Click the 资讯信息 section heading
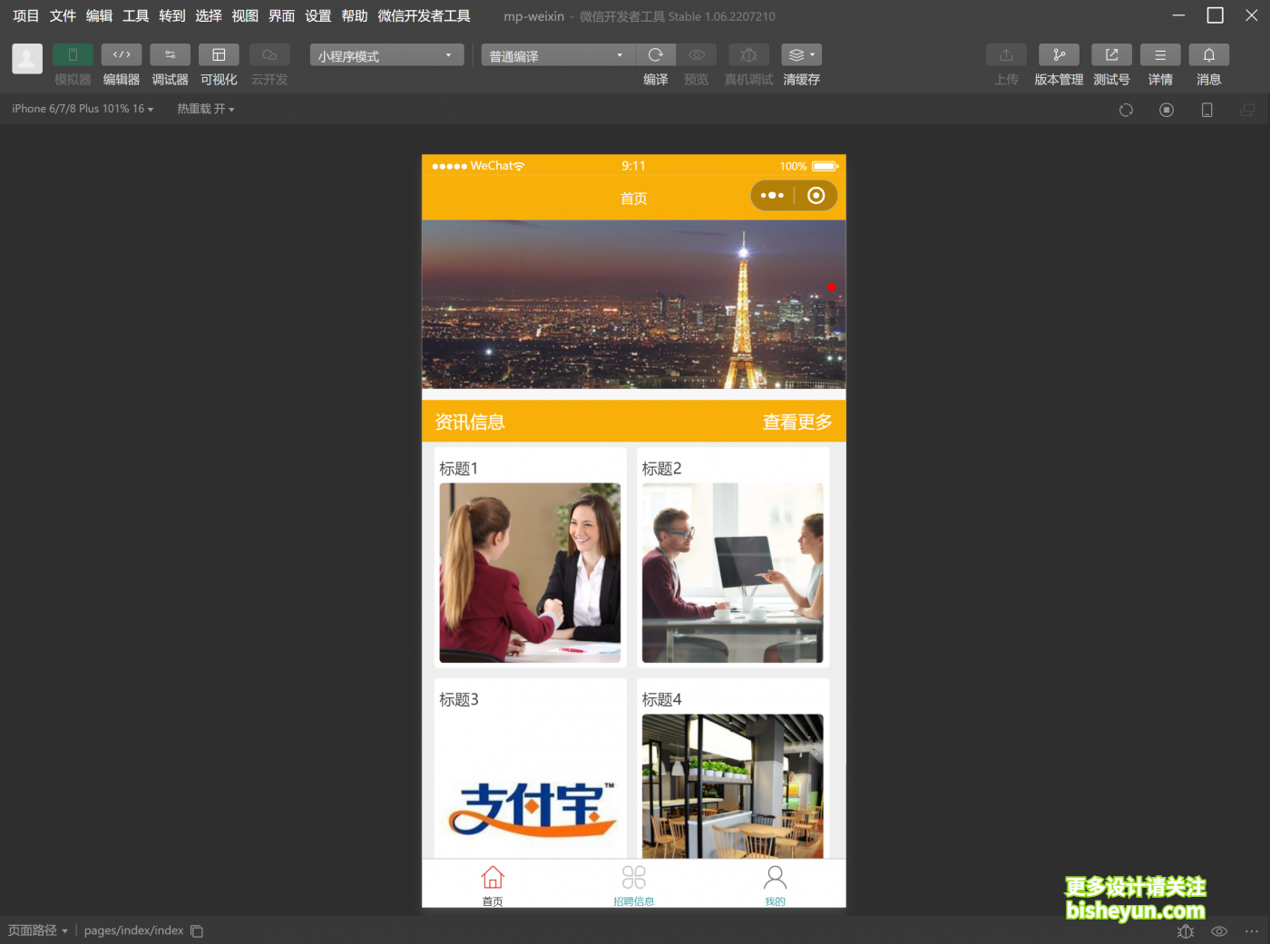Image resolution: width=1270 pixels, height=944 pixels. [x=470, y=422]
